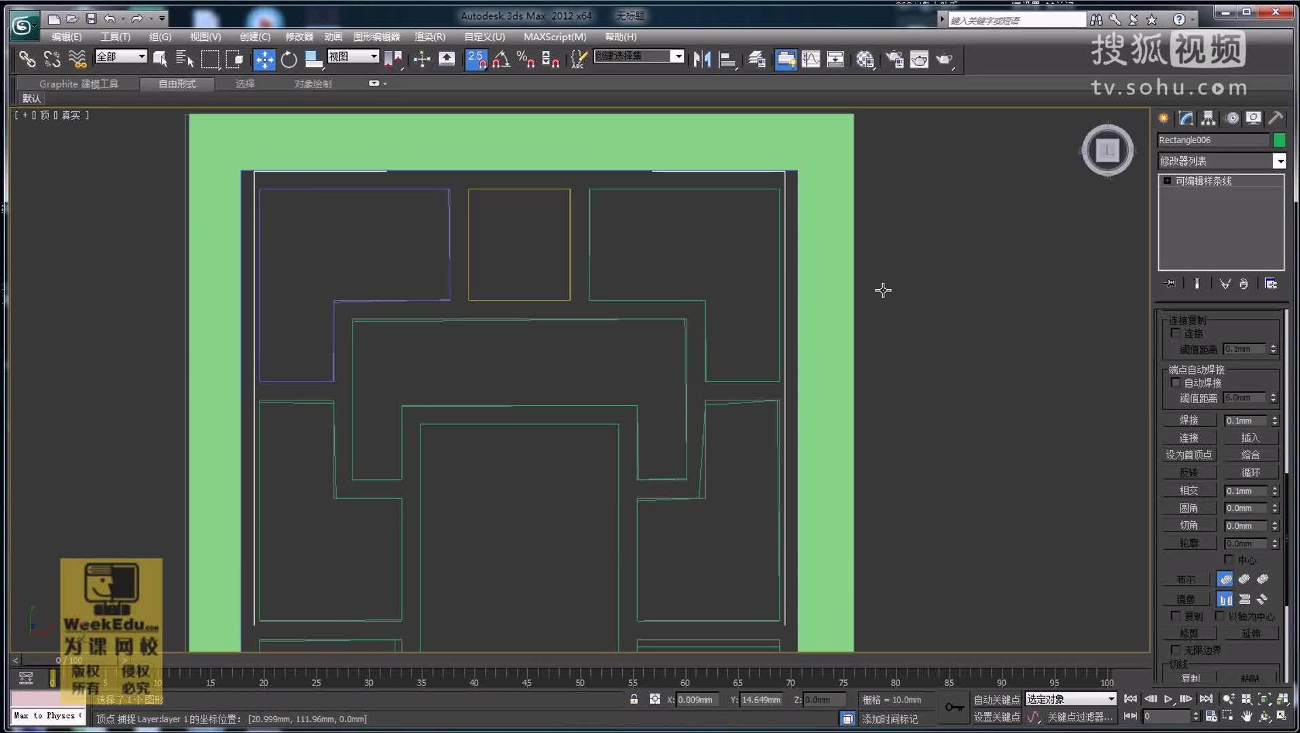The height and width of the screenshot is (733, 1300).
Task: Select the Select and Move tool
Action: click(265, 60)
